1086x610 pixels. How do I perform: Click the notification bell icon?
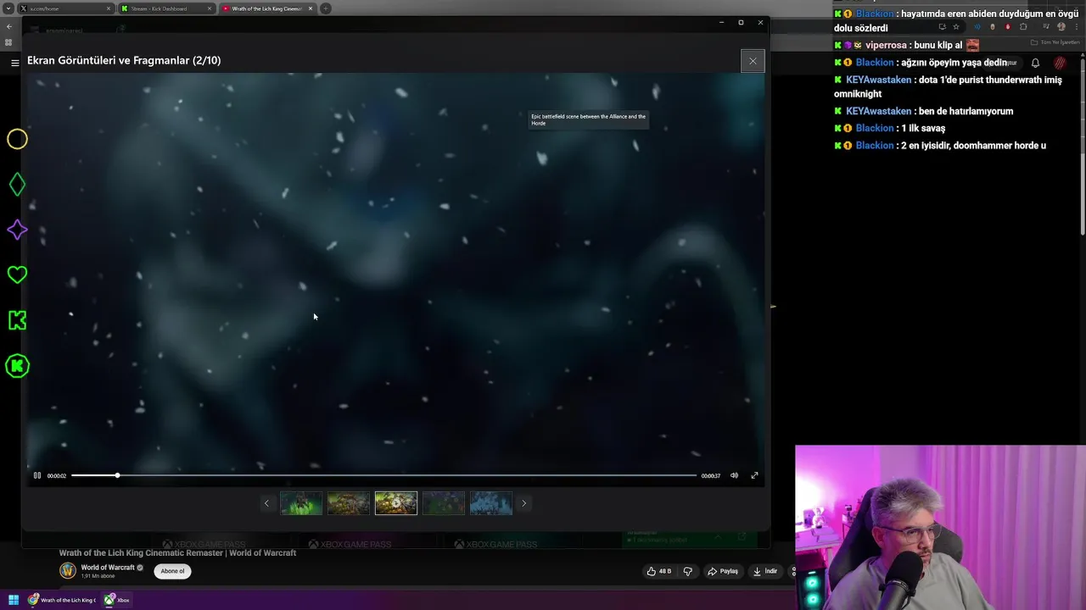click(x=1035, y=63)
